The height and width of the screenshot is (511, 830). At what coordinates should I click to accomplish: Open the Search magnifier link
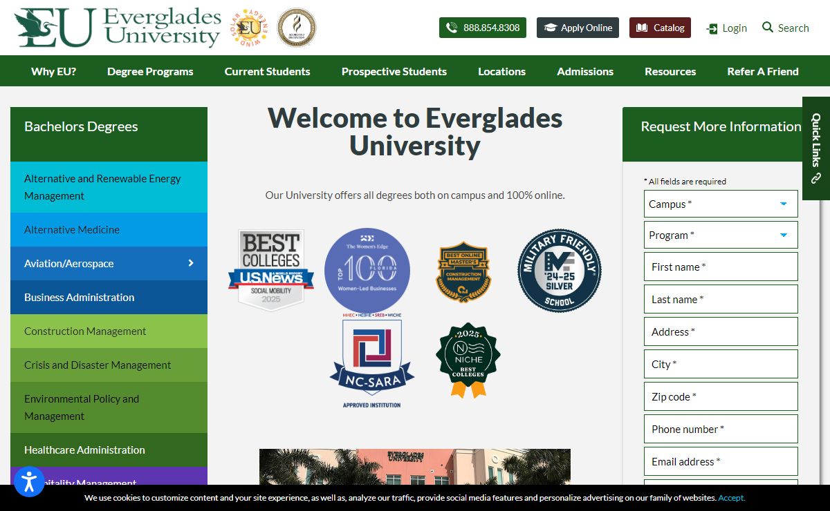click(x=786, y=28)
